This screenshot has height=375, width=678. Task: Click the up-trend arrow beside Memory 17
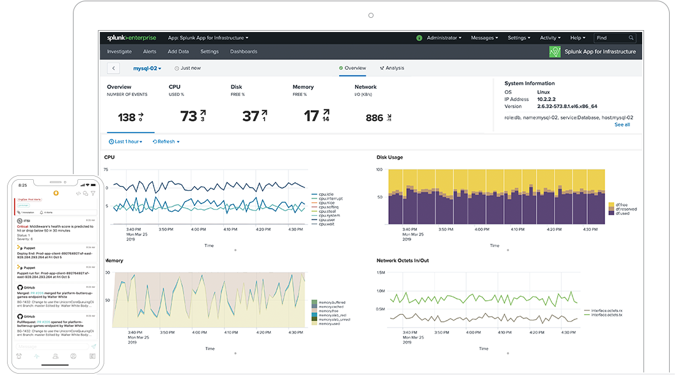[x=326, y=112]
